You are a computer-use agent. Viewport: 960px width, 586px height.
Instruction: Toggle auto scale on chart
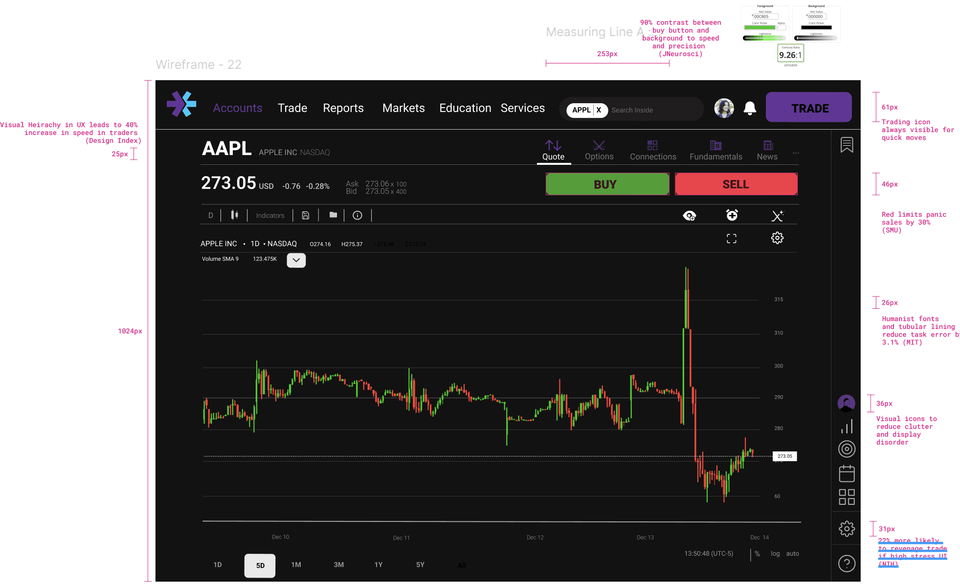click(x=792, y=554)
